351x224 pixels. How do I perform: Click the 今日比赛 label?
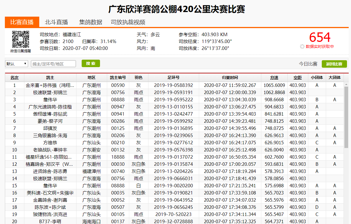click(x=308, y=64)
